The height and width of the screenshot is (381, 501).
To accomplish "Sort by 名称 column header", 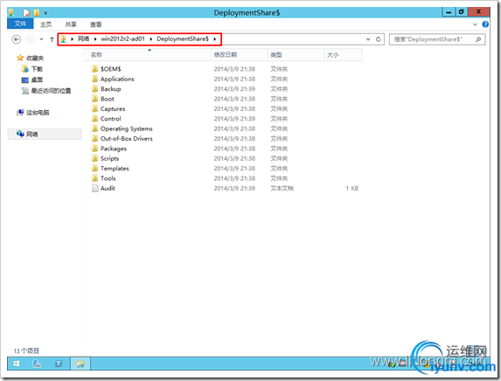I will click(147, 54).
